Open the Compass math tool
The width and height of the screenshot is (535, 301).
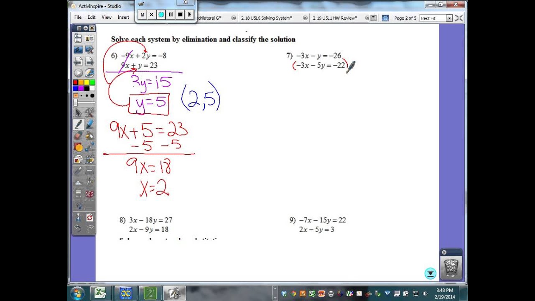[x=89, y=182]
